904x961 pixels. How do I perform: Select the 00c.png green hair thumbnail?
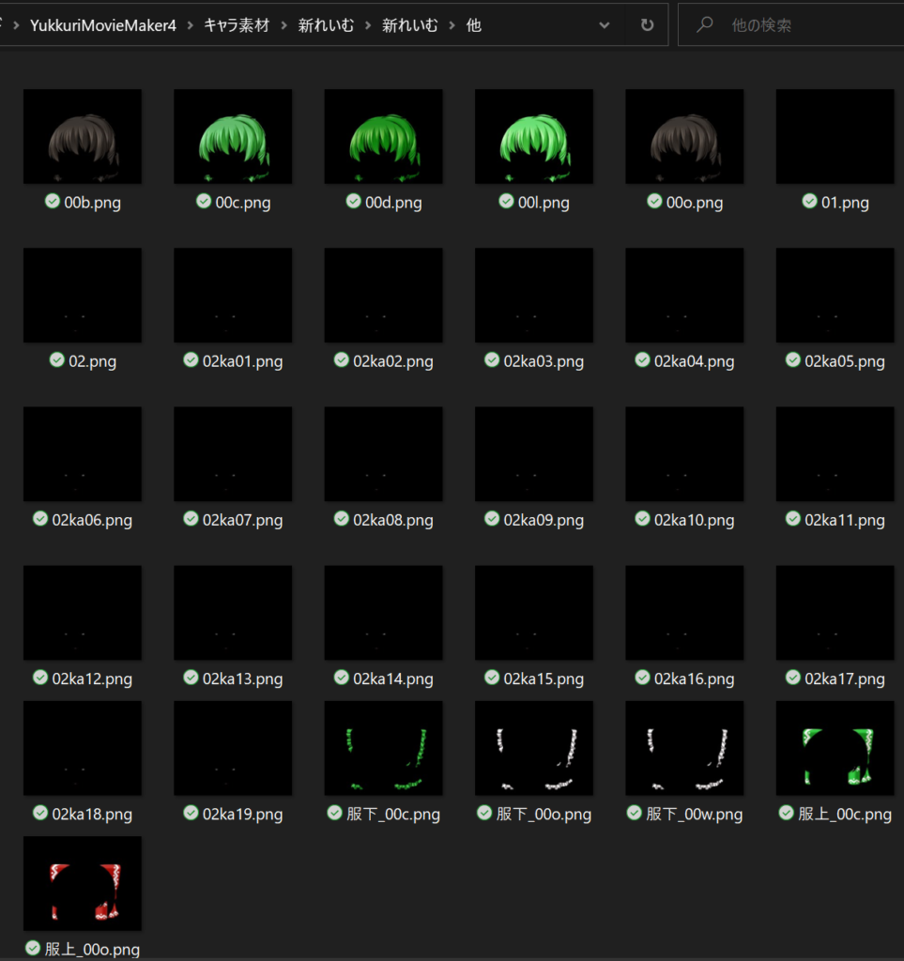tap(233, 137)
